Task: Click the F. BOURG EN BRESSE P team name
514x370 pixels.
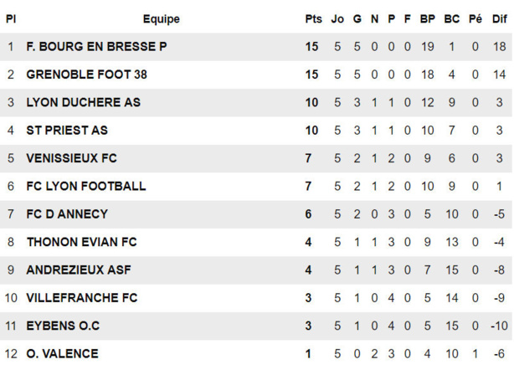Action: pyautogui.click(x=96, y=47)
